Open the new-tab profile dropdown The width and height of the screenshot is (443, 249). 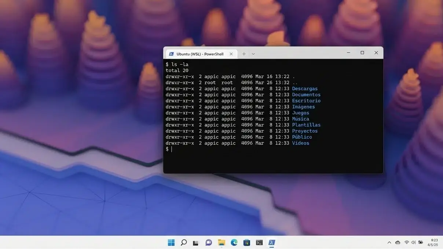coord(253,54)
